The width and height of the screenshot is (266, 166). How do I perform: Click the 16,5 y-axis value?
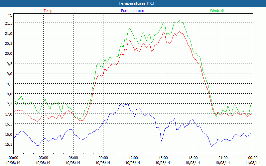(x=9, y=124)
